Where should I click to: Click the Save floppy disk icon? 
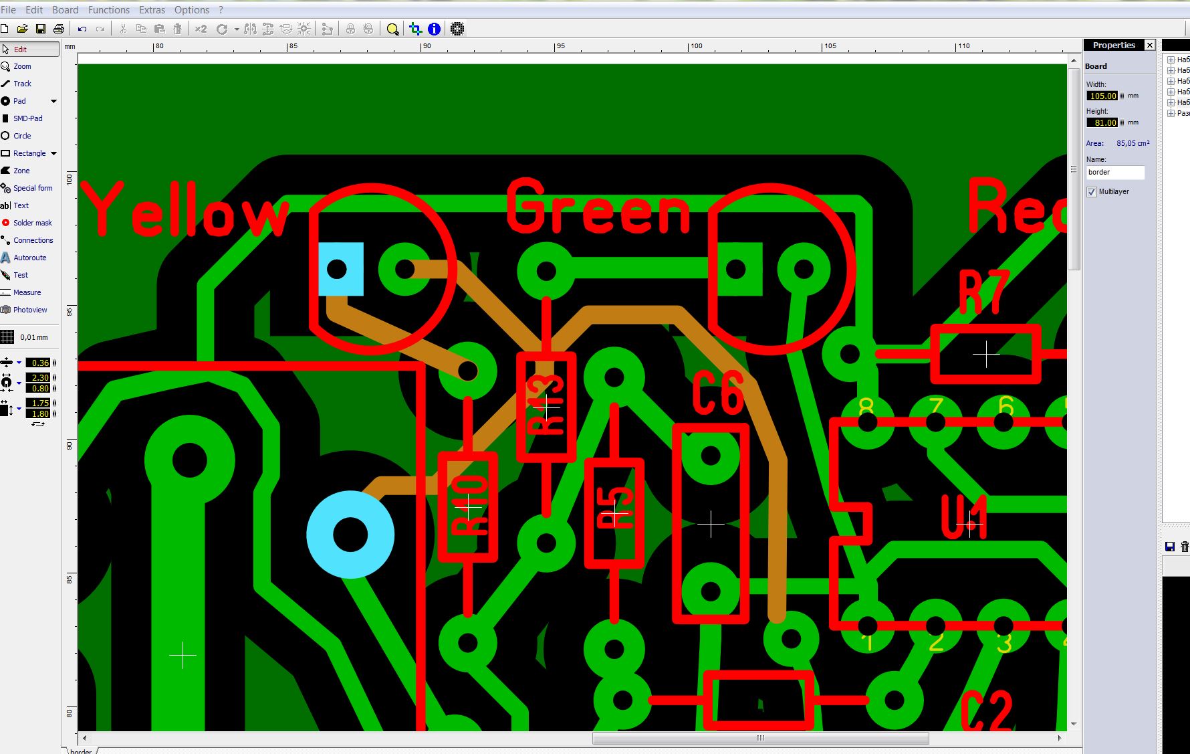(x=41, y=29)
